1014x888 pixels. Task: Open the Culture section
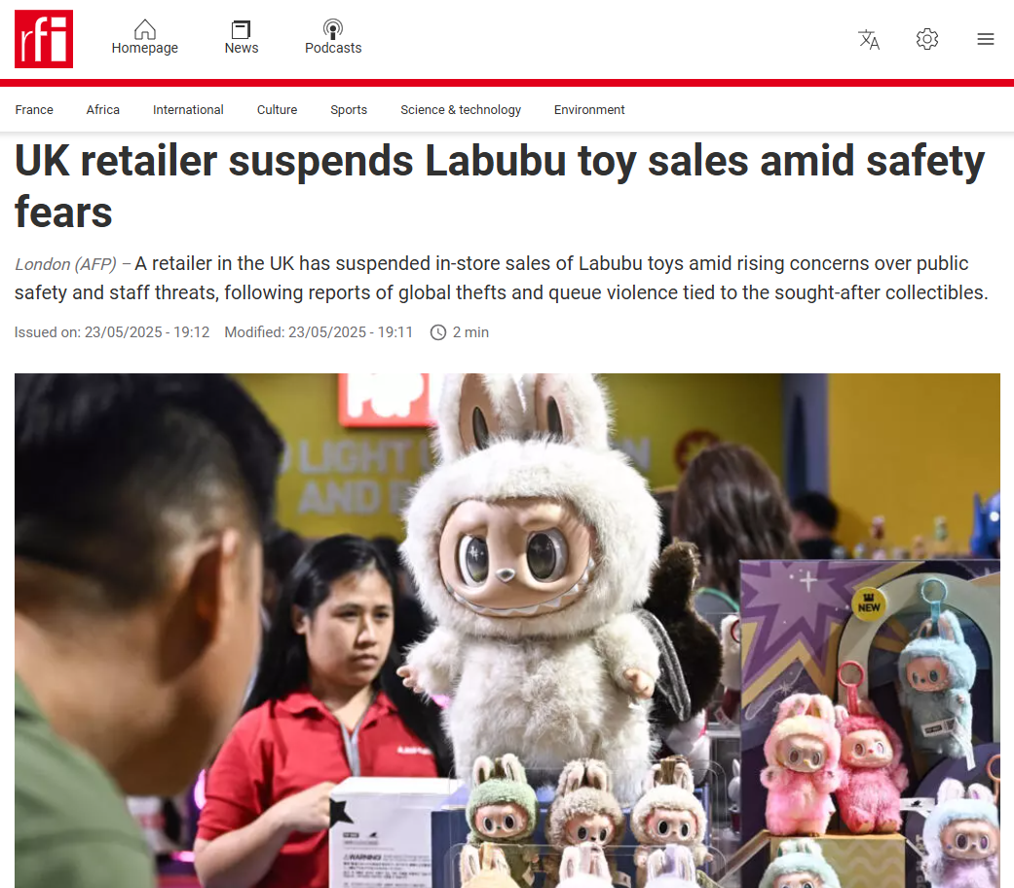pos(277,110)
